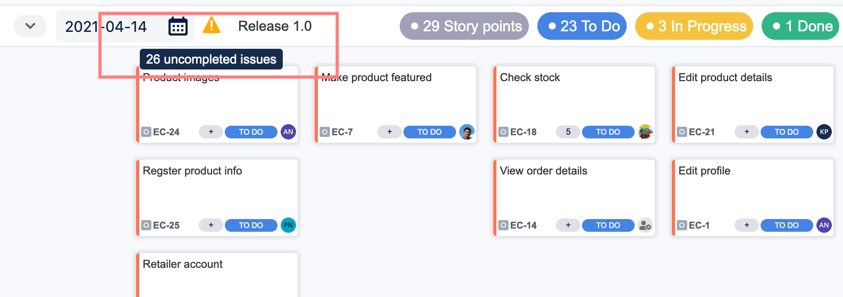Viewport: 843px width, 297px height.
Task: Add story points on EC-7 card
Action: tap(390, 132)
